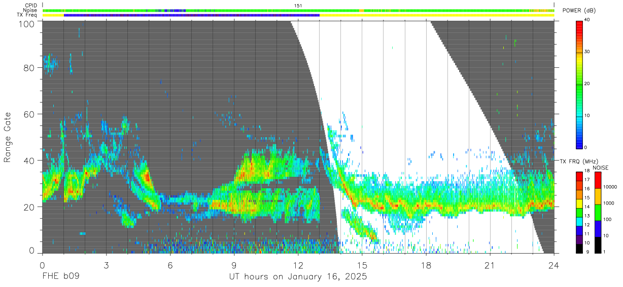This screenshot has width=623, height=287.
Task: Click the 18 MHz frequency legend label
Action: click(x=586, y=172)
